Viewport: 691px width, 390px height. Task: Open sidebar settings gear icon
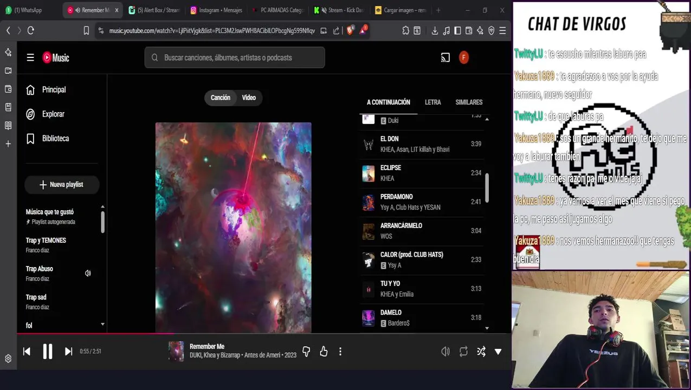tap(8, 359)
